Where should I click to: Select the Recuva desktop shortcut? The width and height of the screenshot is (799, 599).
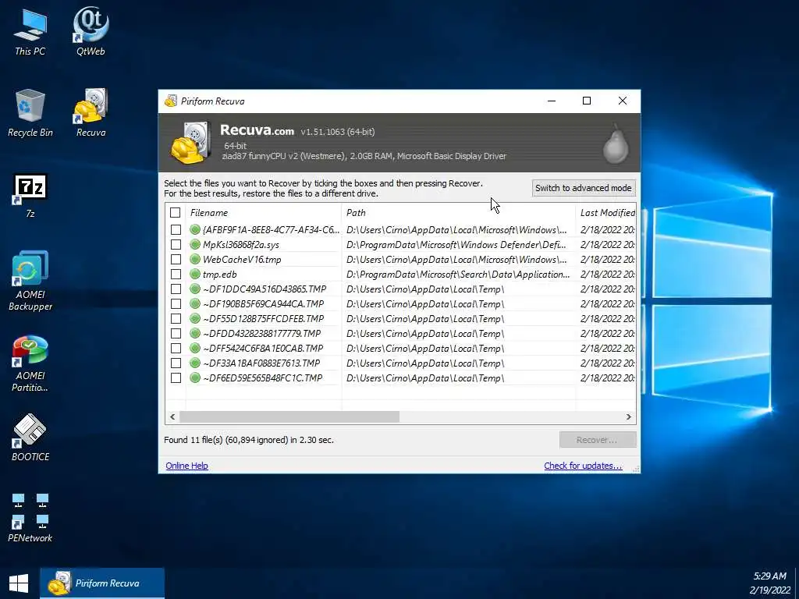click(91, 113)
